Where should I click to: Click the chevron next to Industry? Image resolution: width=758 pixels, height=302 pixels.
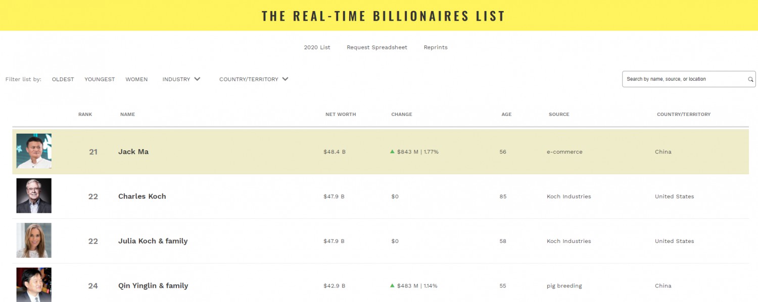click(x=197, y=79)
